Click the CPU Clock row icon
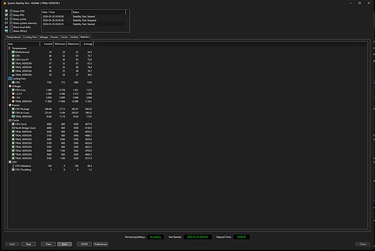Viewport: 375px width, 251px height. [13, 124]
